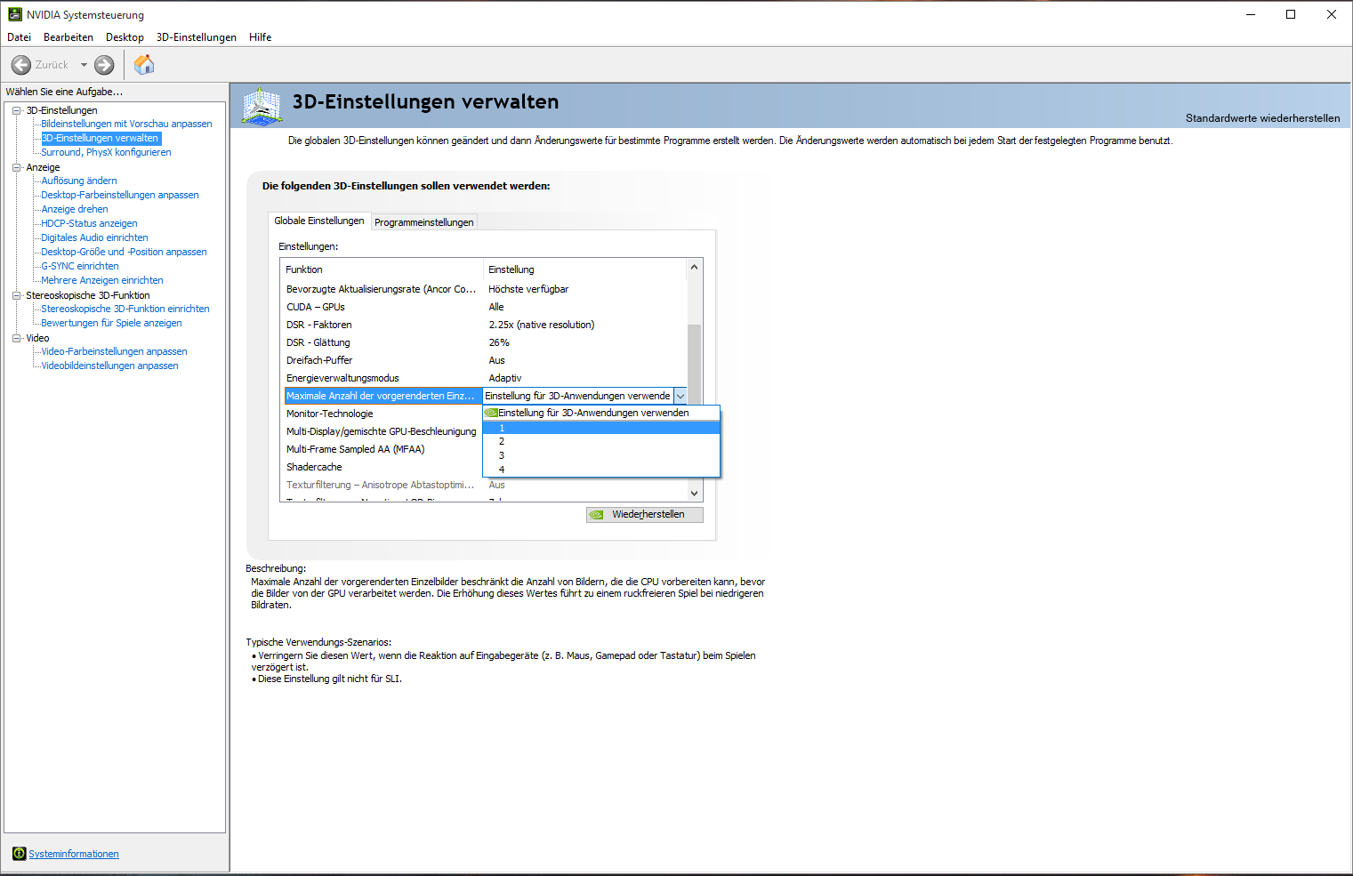Open Anzeige drehen
The image size is (1353, 876).
[x=75, y=209]
